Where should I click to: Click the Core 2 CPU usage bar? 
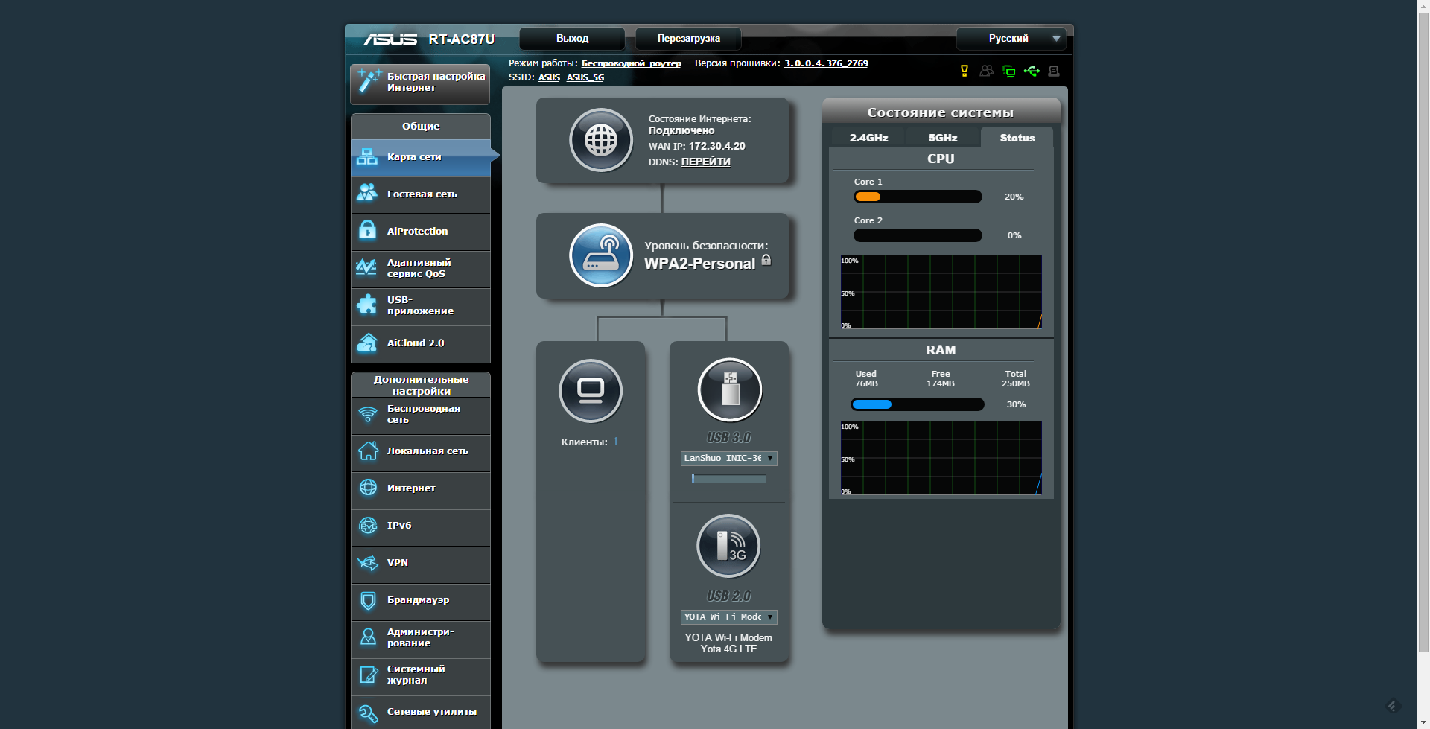click(918, 235)
